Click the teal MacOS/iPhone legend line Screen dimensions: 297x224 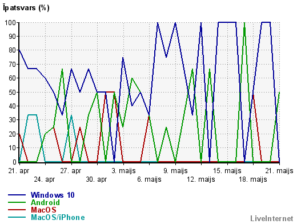point(17,217)
